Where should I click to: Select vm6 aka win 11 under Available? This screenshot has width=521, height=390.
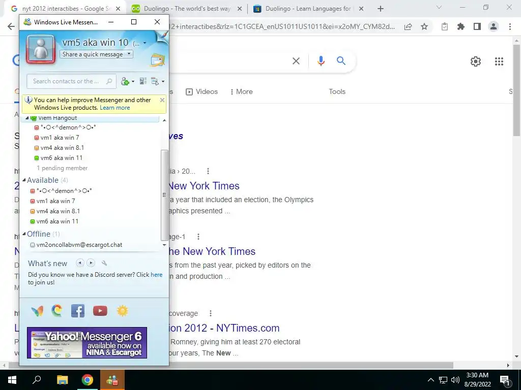point(57,221)
